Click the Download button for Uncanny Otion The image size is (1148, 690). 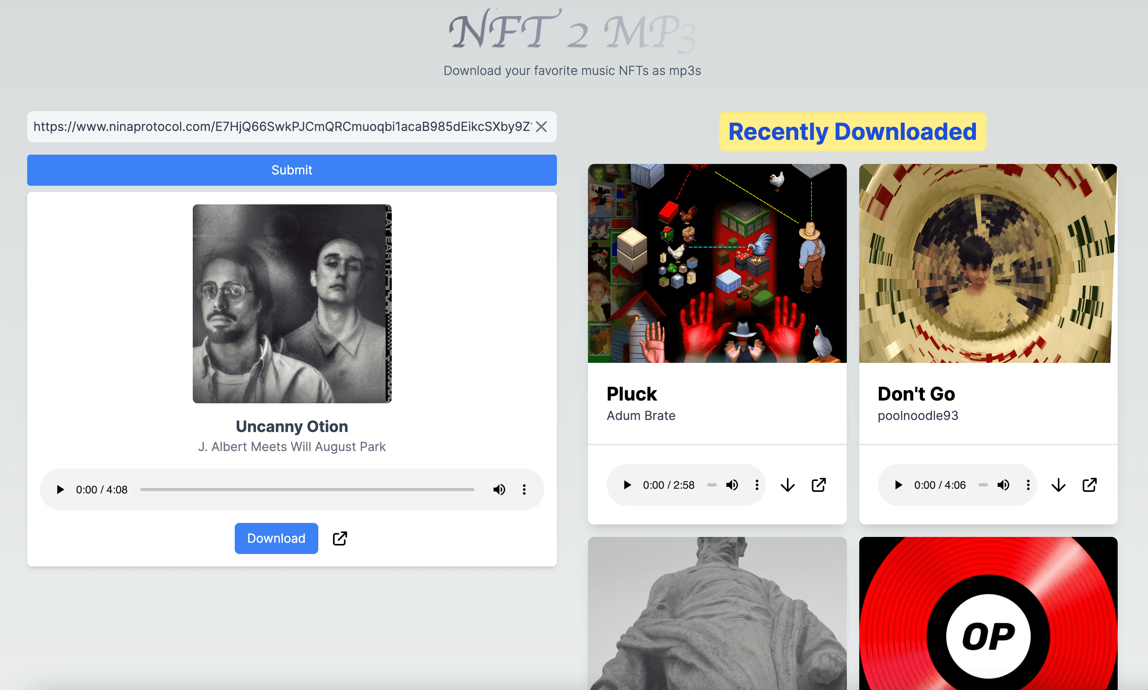(x=276, y=538)
